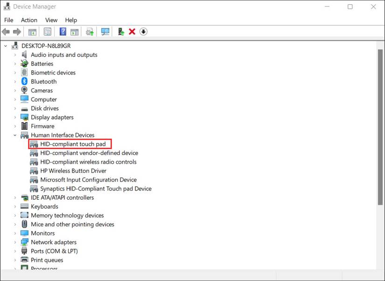This screenshot has height=281, width=385.
Task: Click the Disk drives icon
Action: click(24, 109)
